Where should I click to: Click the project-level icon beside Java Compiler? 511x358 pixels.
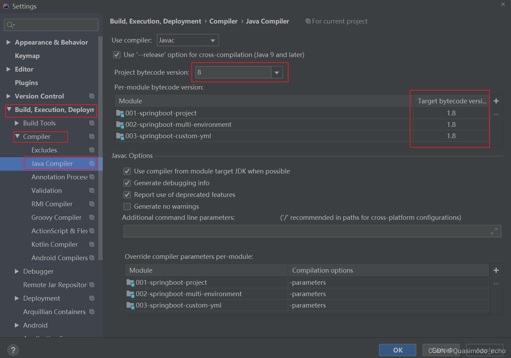pyautogui.click(x=92, y=163)
